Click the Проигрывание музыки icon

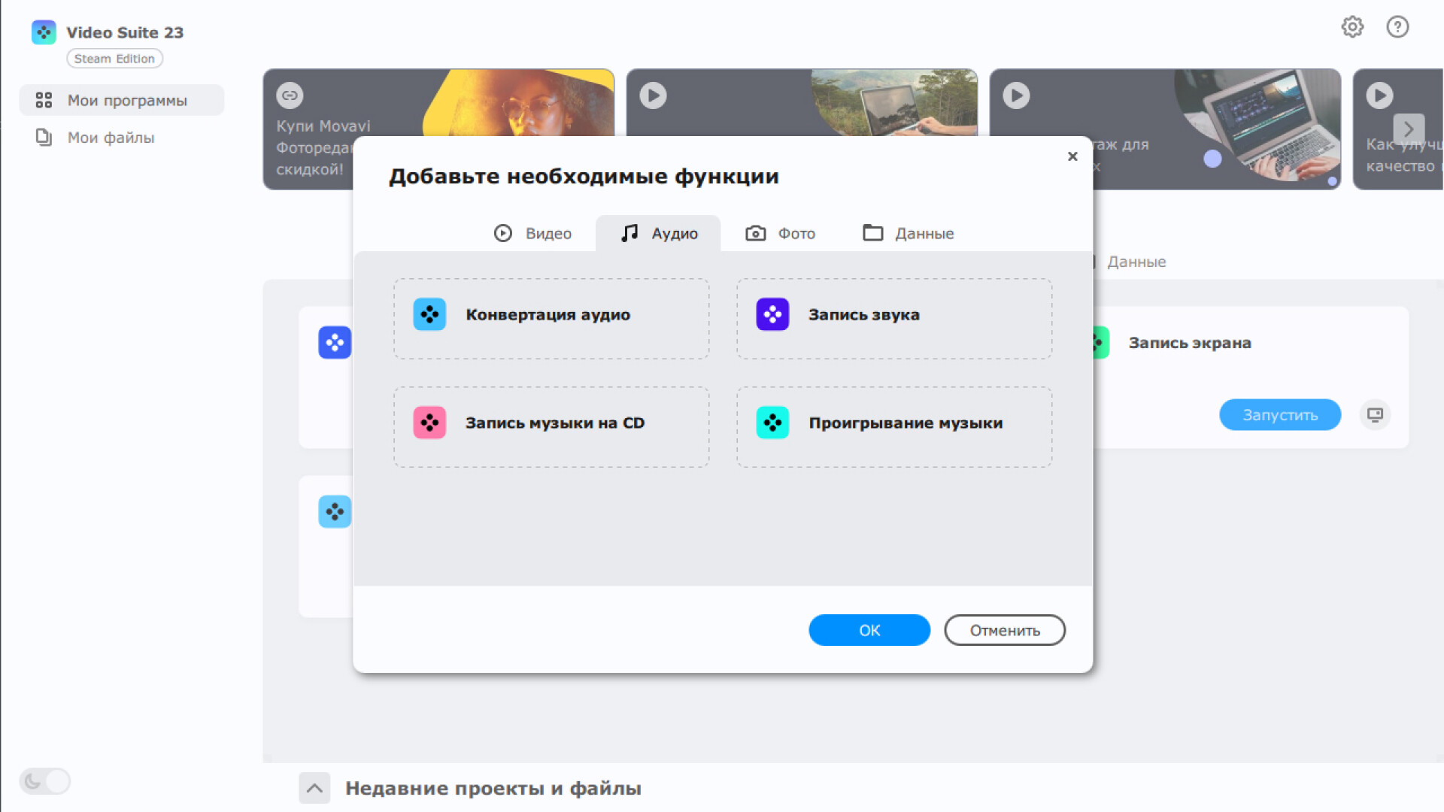[x=772, y=423]
